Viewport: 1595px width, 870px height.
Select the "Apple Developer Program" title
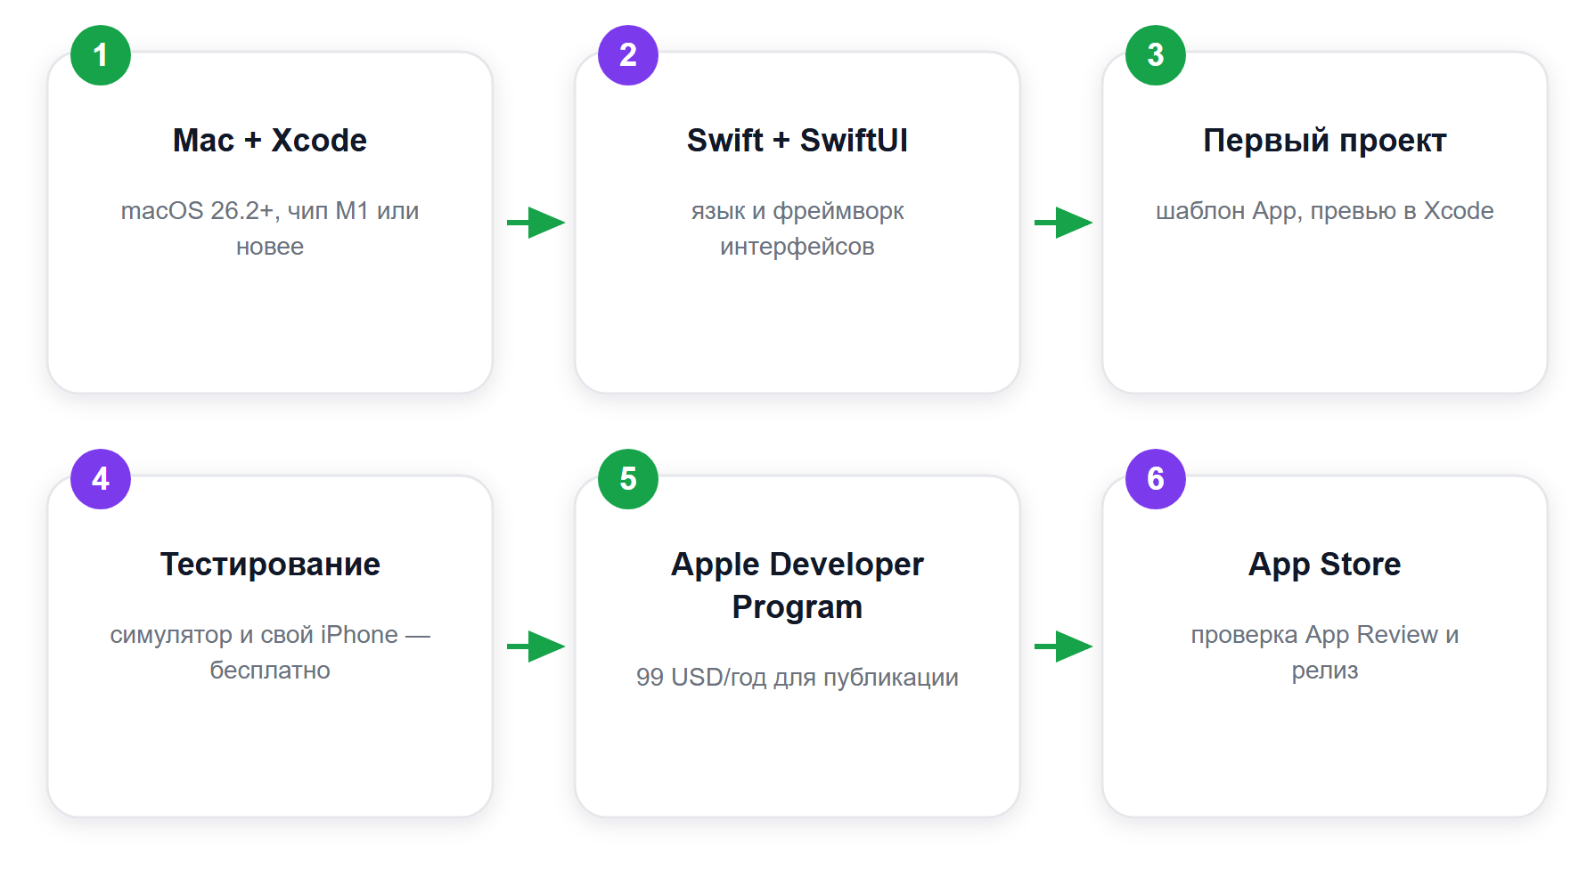[x=797, y=586]
